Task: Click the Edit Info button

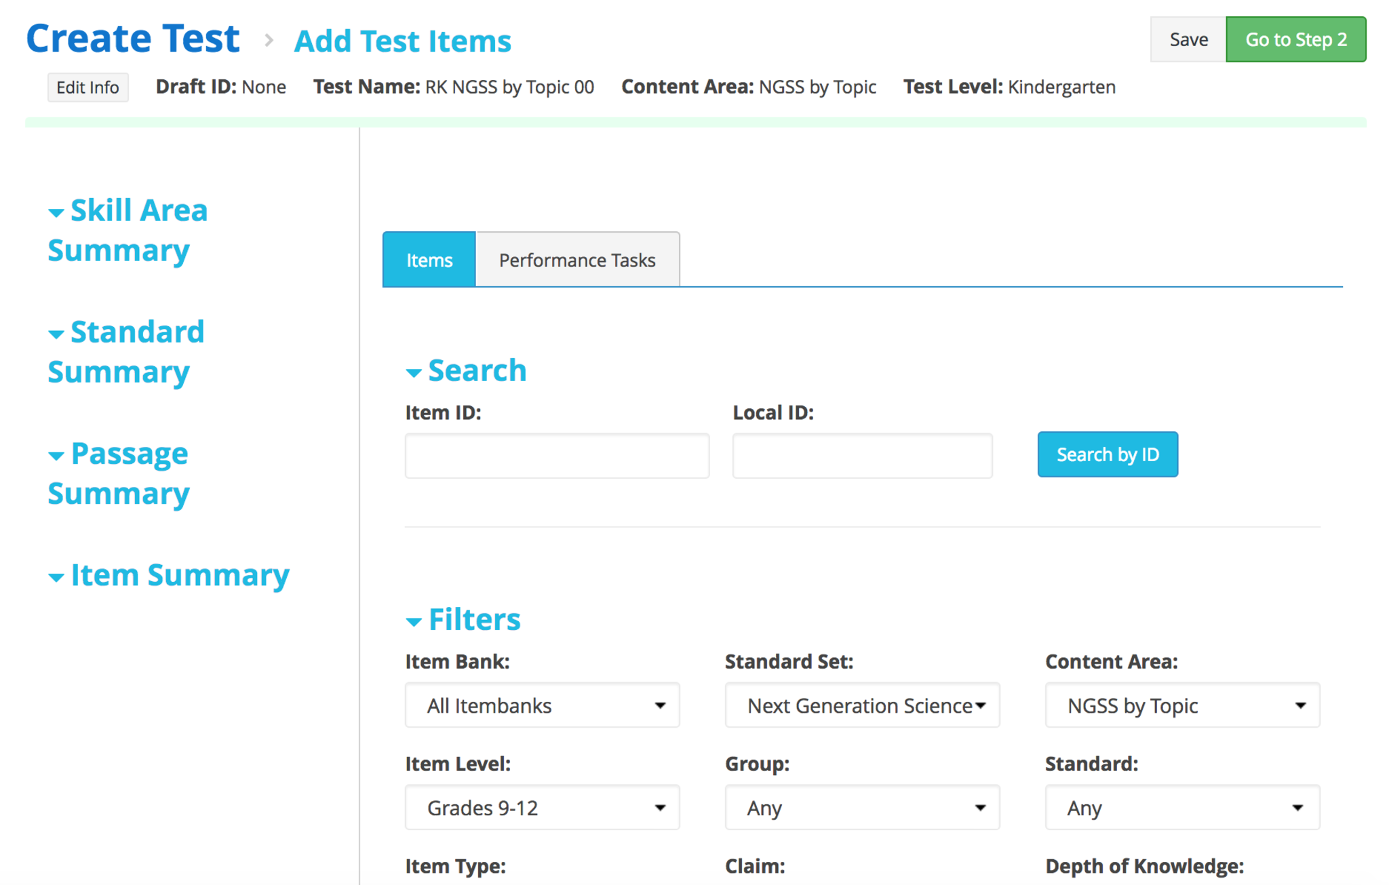Action: pos(87,87)
